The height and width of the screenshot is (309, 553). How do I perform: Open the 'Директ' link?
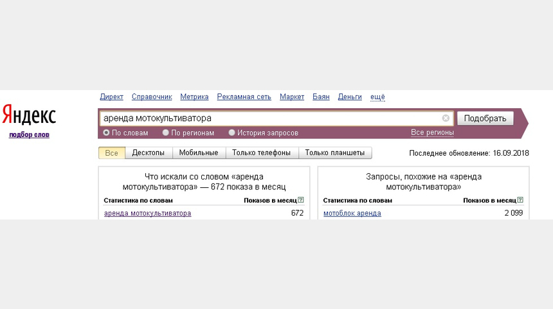point(111,97)
